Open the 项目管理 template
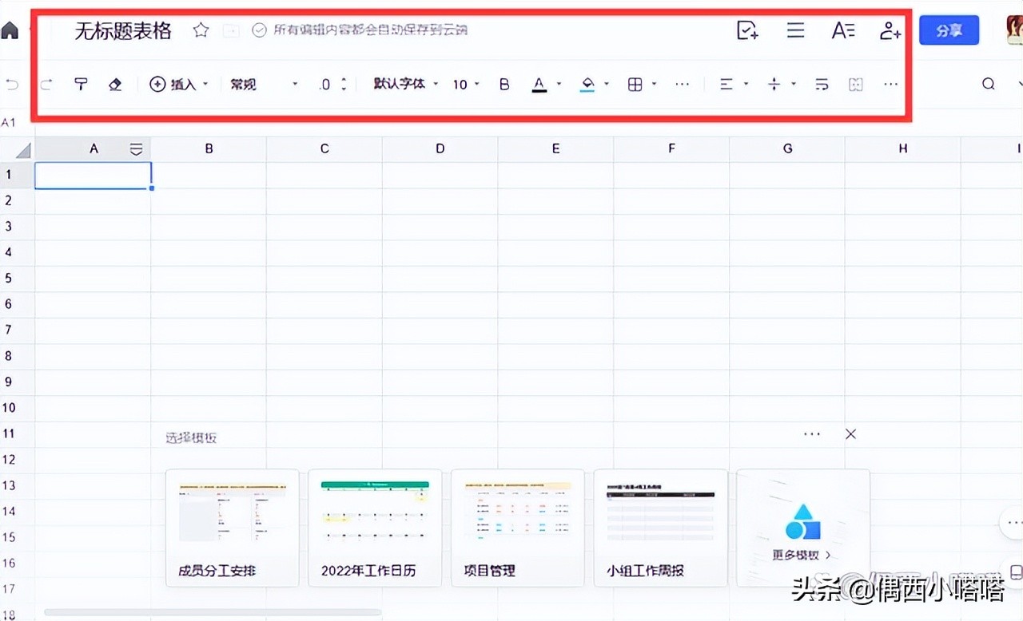 point(518,528)
